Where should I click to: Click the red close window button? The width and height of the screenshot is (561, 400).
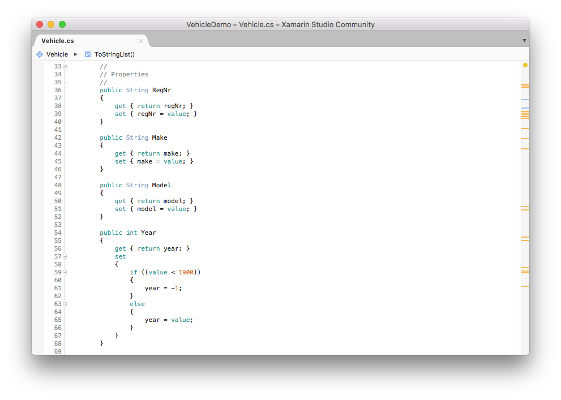[40, 24]
